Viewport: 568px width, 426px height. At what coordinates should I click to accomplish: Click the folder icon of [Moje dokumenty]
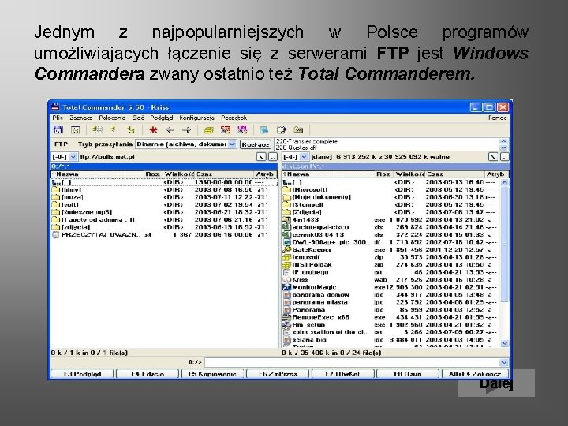[286, 197]
